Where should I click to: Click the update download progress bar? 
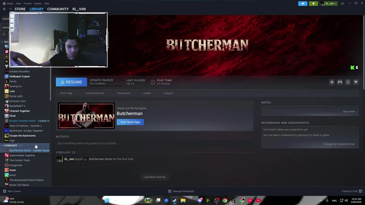coord(106,85)
